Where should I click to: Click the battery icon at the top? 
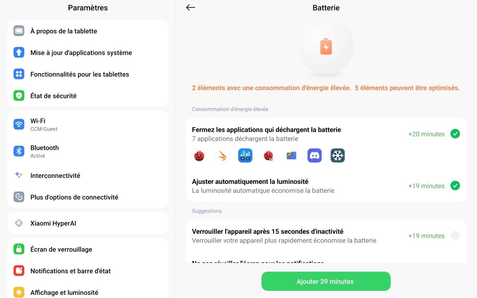point(326,46)
